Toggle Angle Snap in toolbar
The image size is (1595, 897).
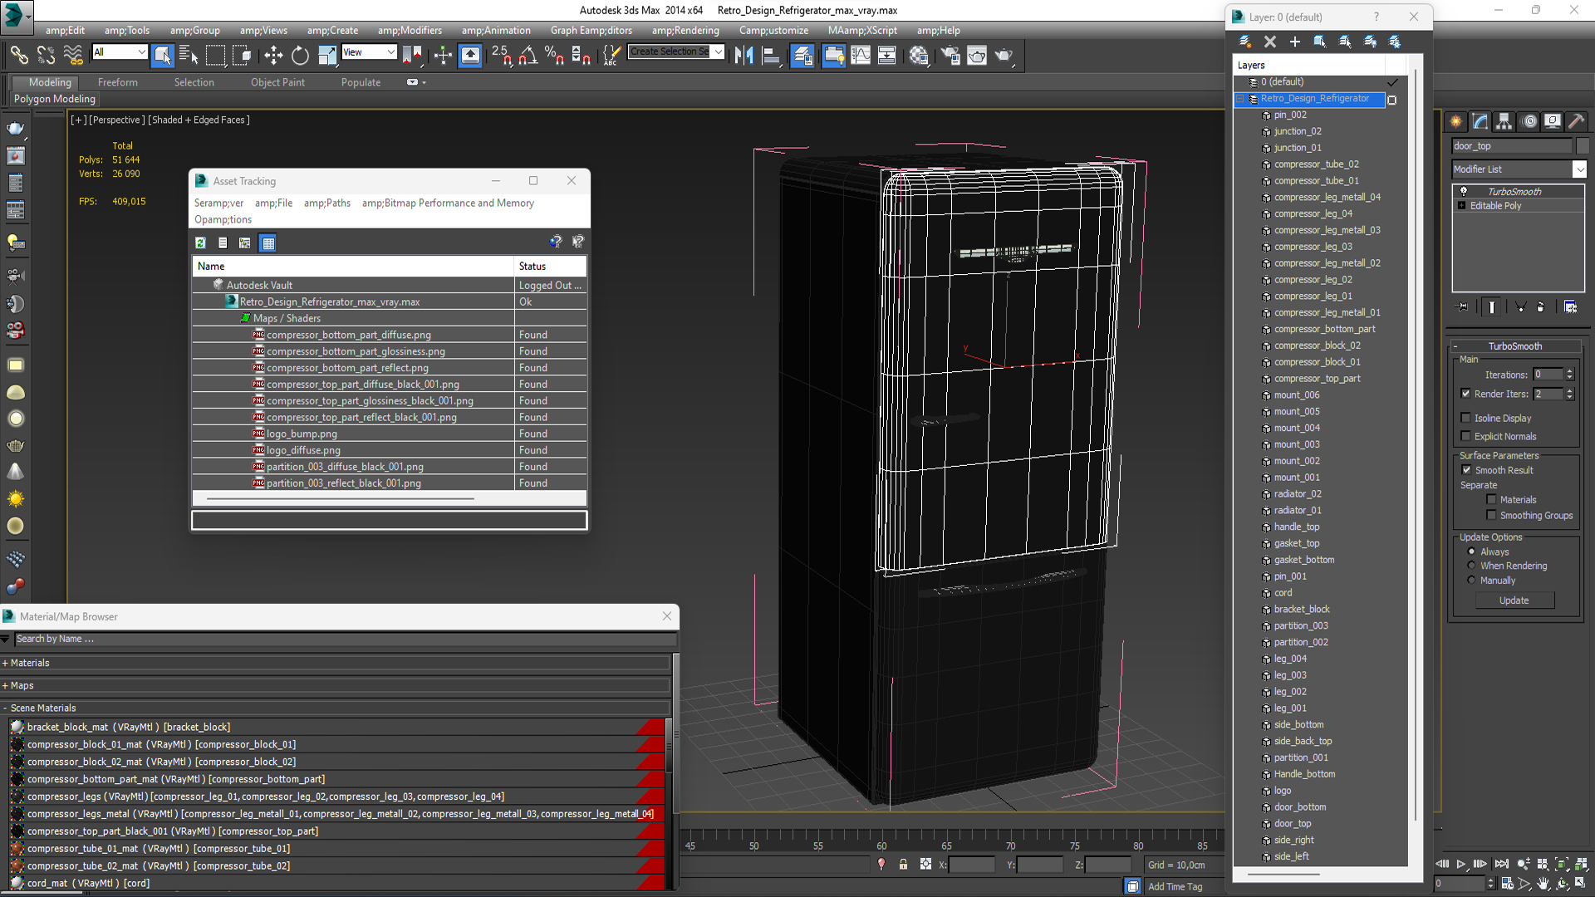528,56
